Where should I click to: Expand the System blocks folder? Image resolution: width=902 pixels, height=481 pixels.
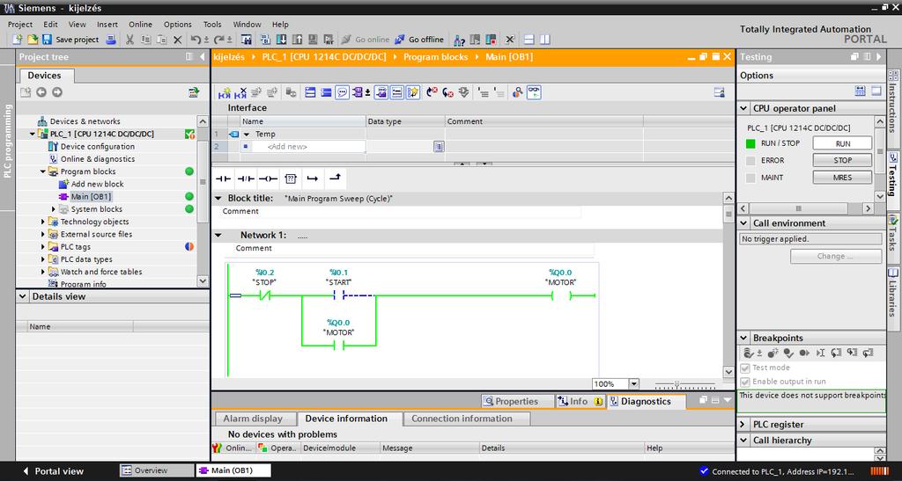pyautogui.click(x=54, y=209)
